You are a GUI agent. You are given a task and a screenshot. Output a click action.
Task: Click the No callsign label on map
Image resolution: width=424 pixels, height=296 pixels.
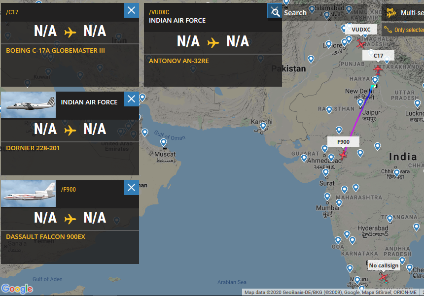(x=384, y=265)
